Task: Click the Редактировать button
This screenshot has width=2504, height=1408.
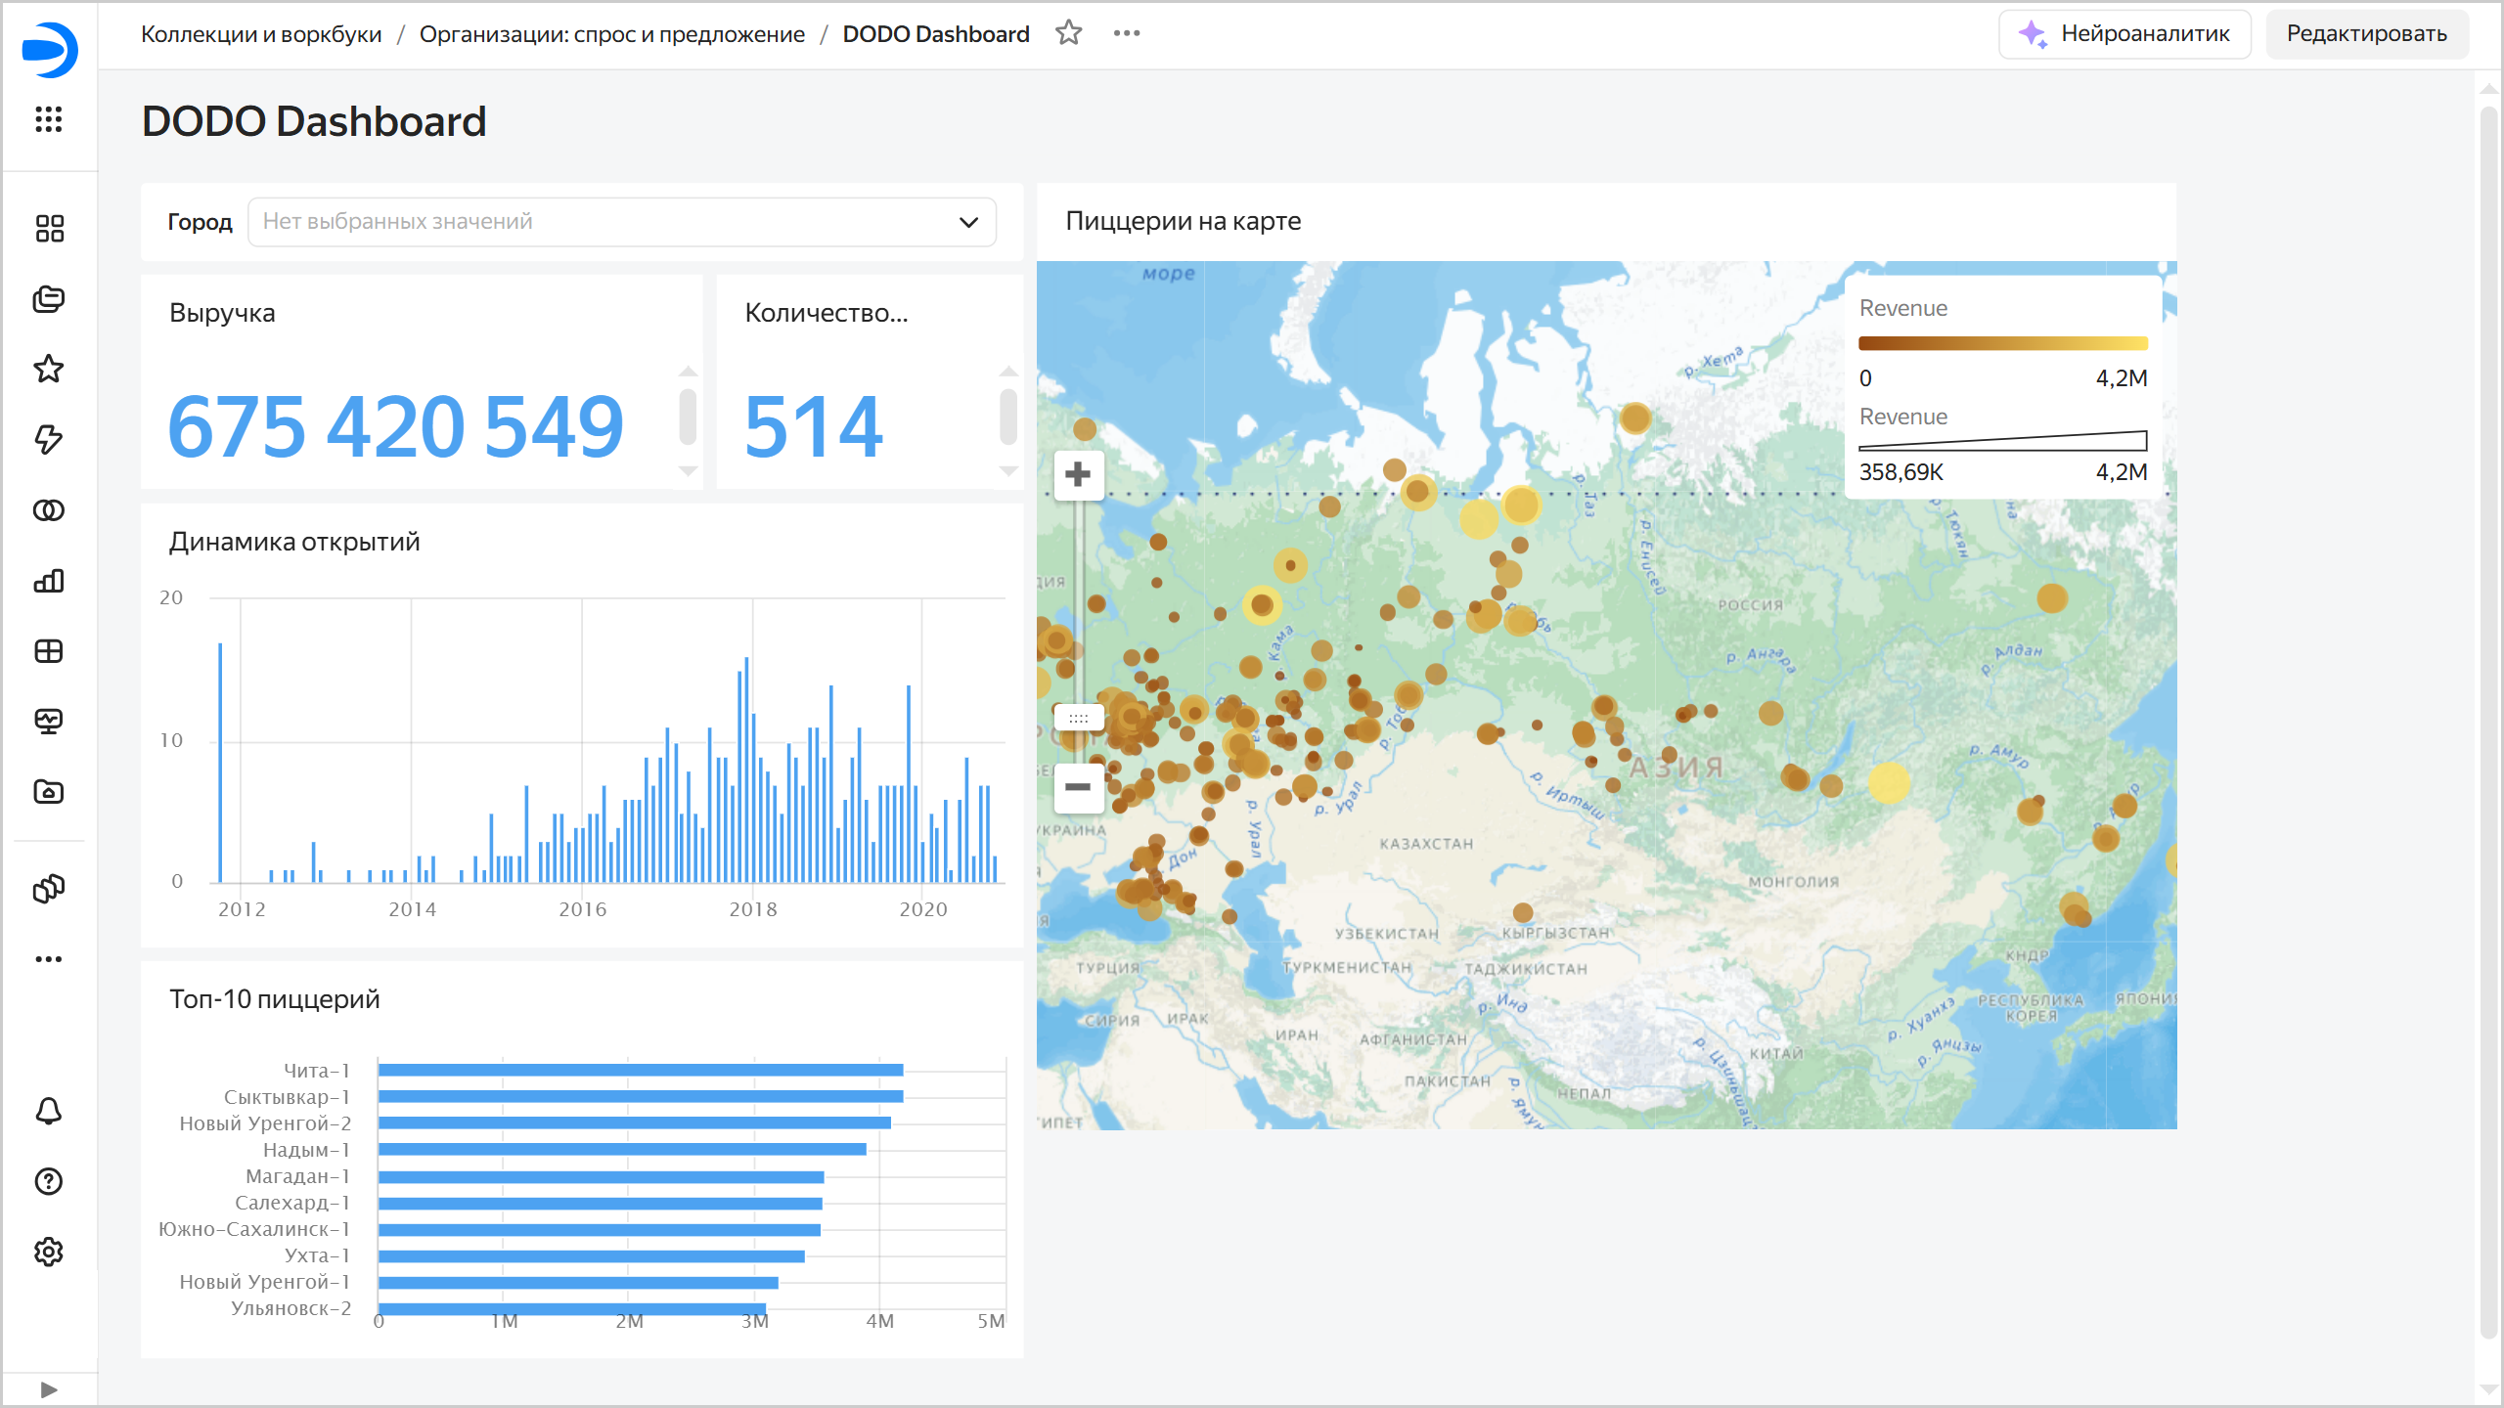Action: [x=2367, y=34]
